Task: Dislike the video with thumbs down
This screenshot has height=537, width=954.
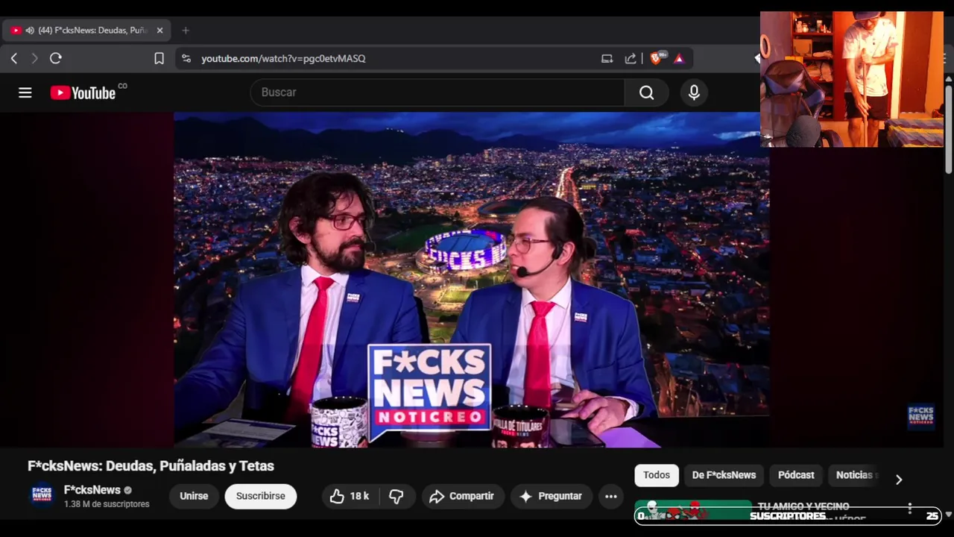Action: 397,496
